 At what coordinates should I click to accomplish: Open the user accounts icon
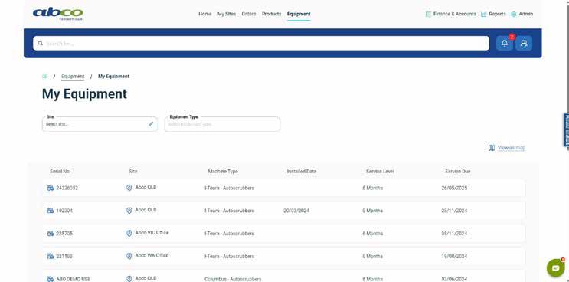524,43
